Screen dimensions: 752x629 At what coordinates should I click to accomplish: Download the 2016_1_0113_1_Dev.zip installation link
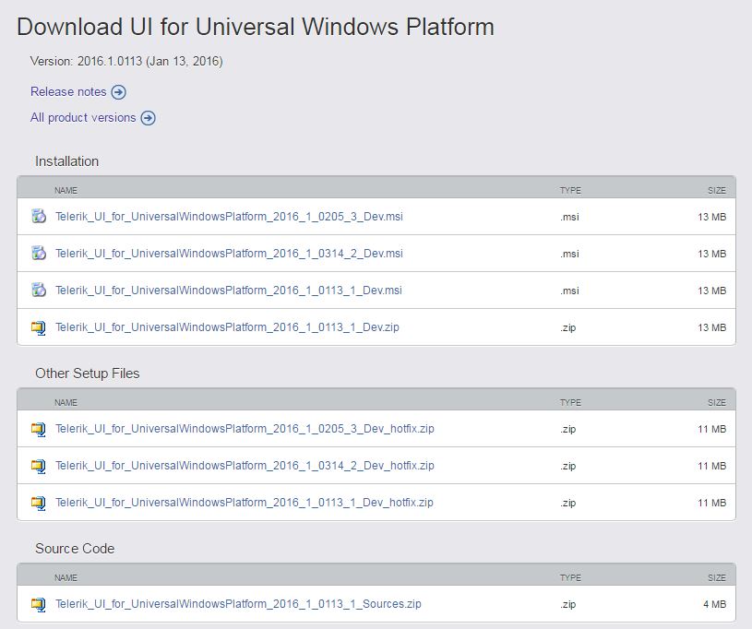tap(227, 327)
